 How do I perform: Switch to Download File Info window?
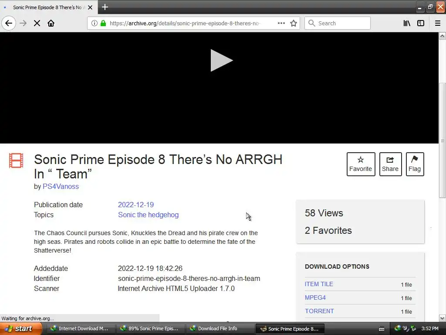[219, 328]
